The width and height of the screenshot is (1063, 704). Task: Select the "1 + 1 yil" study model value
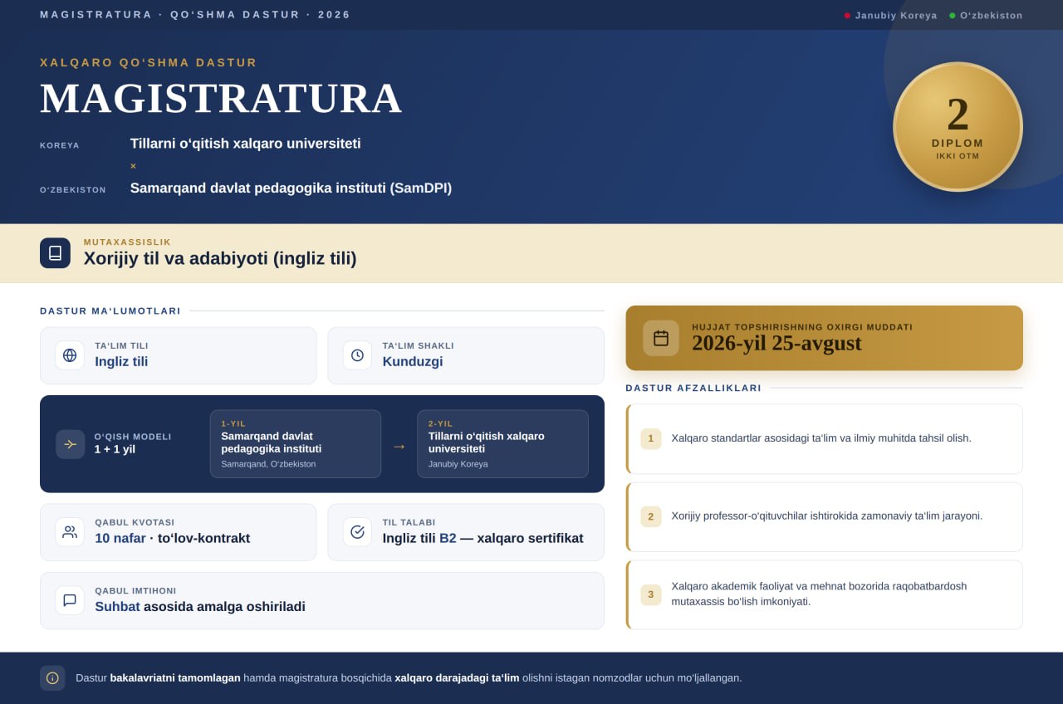(x=115, y=449)
